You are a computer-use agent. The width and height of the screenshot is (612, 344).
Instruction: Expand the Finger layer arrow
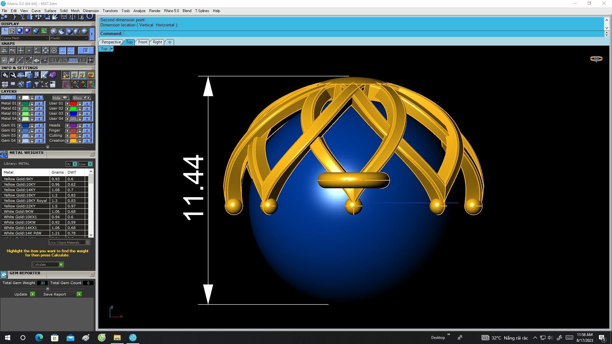pyautogui.click(x=67, y=131)
